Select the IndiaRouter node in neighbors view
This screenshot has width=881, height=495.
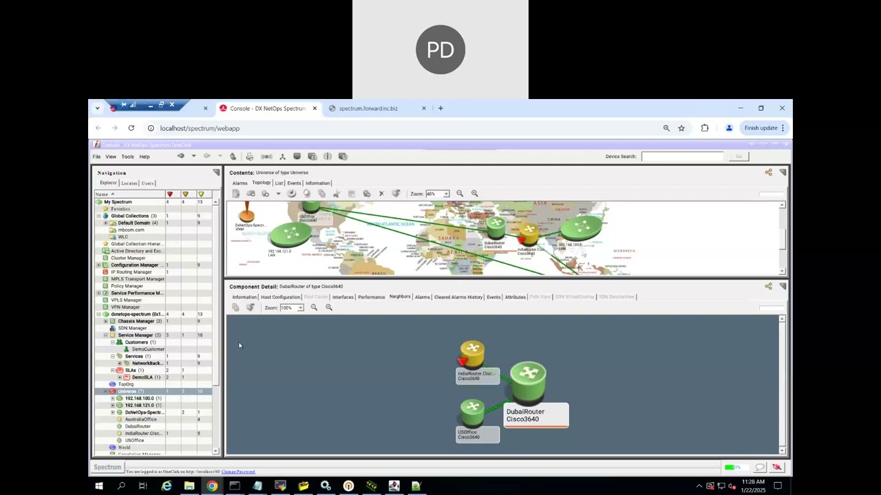pos(472,355)
